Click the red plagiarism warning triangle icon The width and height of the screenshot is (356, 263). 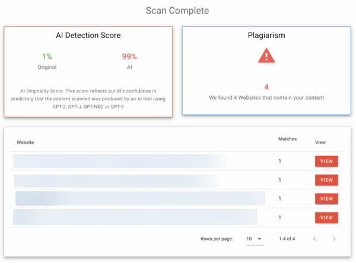point(266,55)
